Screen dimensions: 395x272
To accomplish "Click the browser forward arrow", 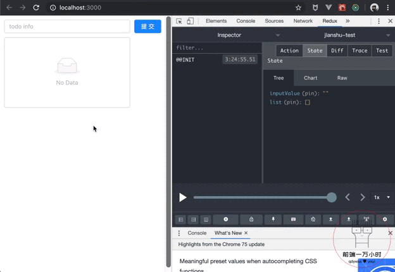I will (23, 8).
